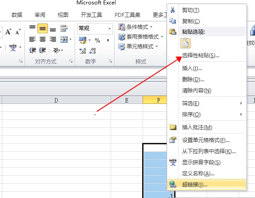Select column D header
255x198 pixels.
(x=56, y=100)
